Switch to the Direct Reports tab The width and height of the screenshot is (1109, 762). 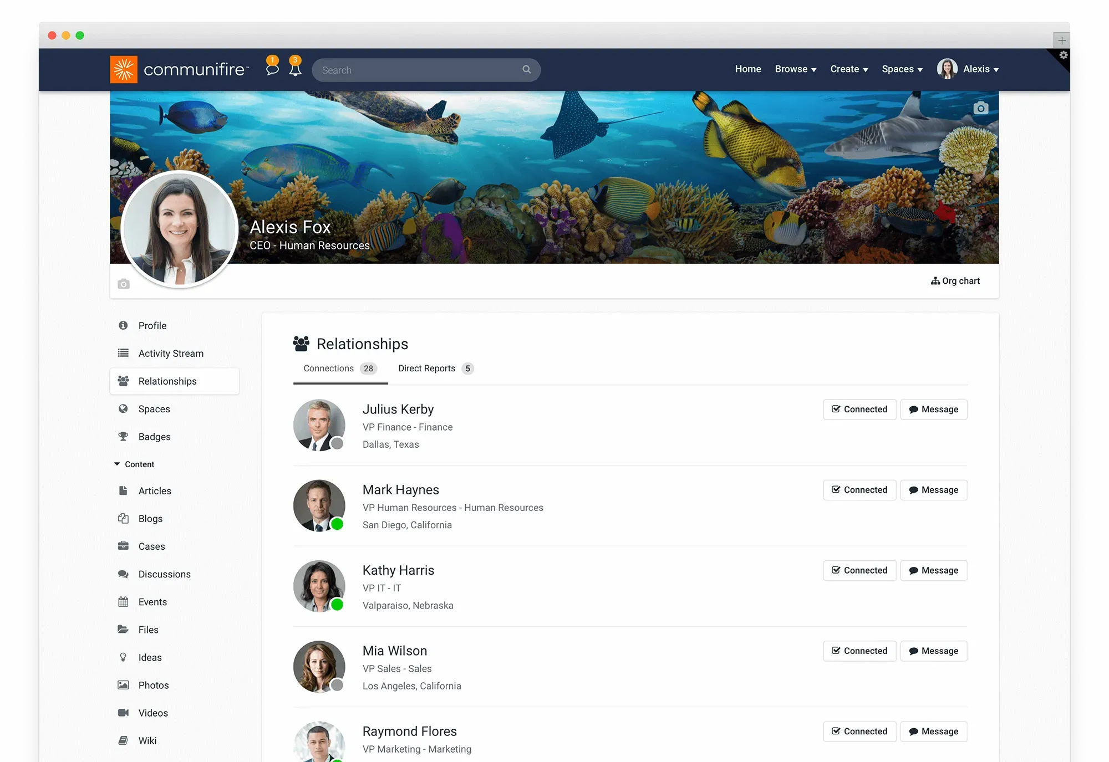tap(435, 369)
